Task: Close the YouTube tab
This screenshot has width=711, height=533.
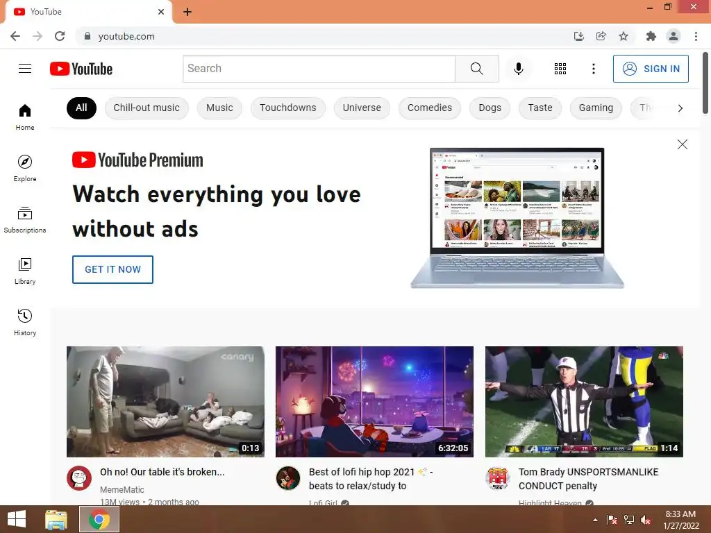Action: (161, 12)
